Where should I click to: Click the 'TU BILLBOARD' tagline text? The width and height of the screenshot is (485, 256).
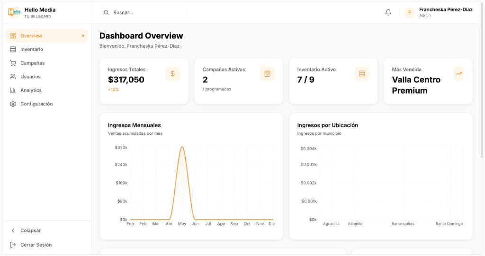[38, 17]
